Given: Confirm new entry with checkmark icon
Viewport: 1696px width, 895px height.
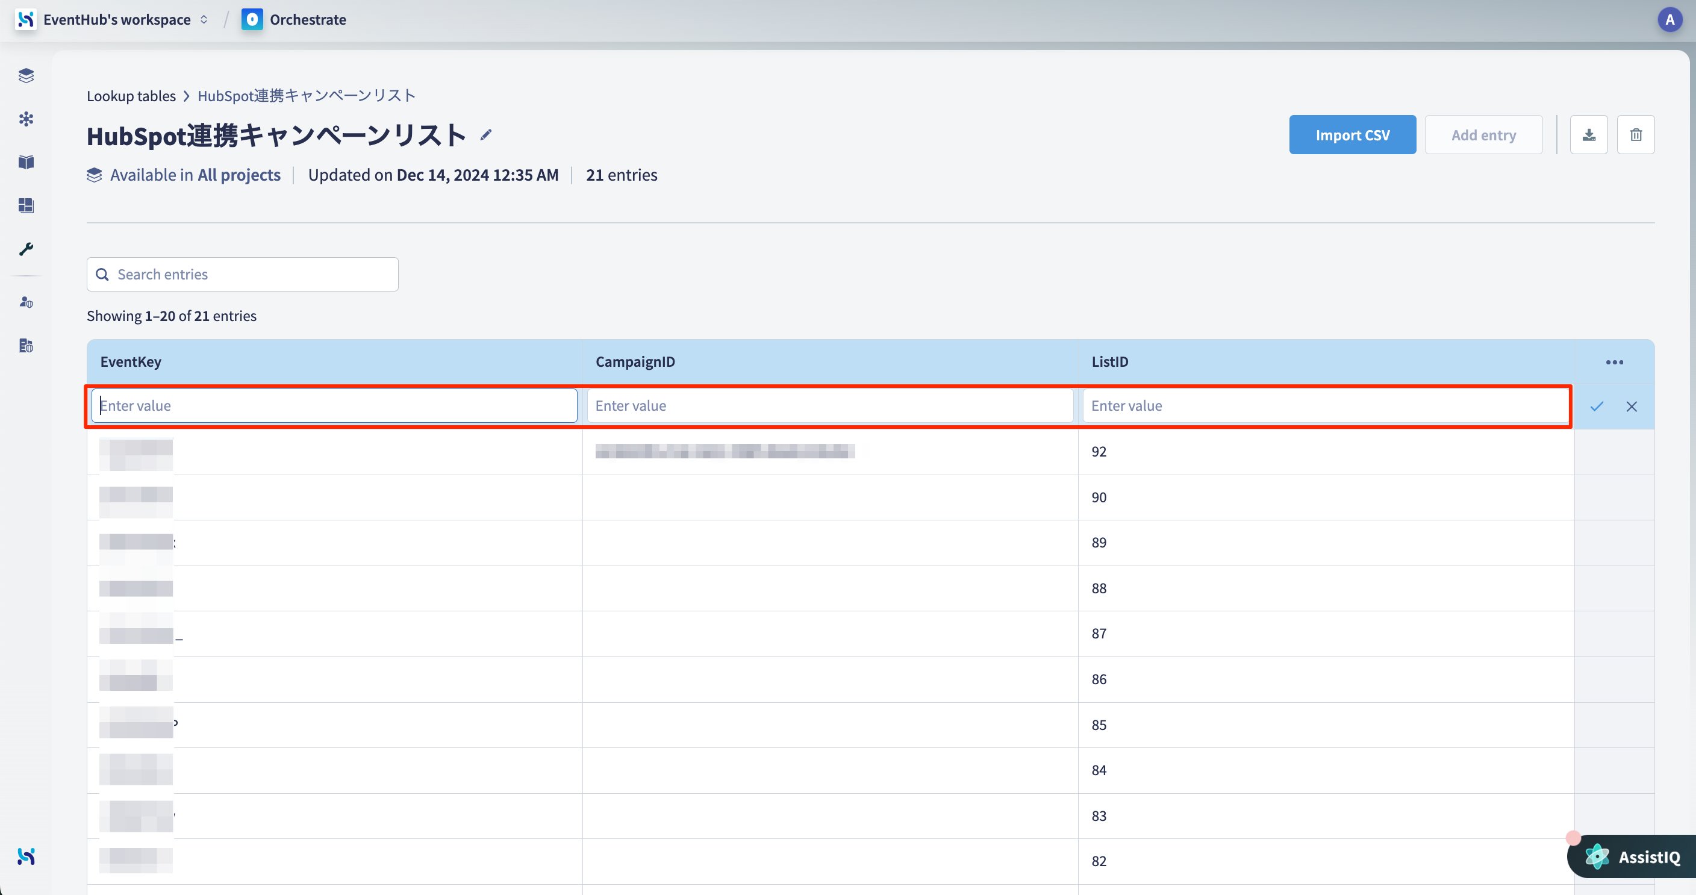Looking at the screenshot, I should tap(1597, 407).
